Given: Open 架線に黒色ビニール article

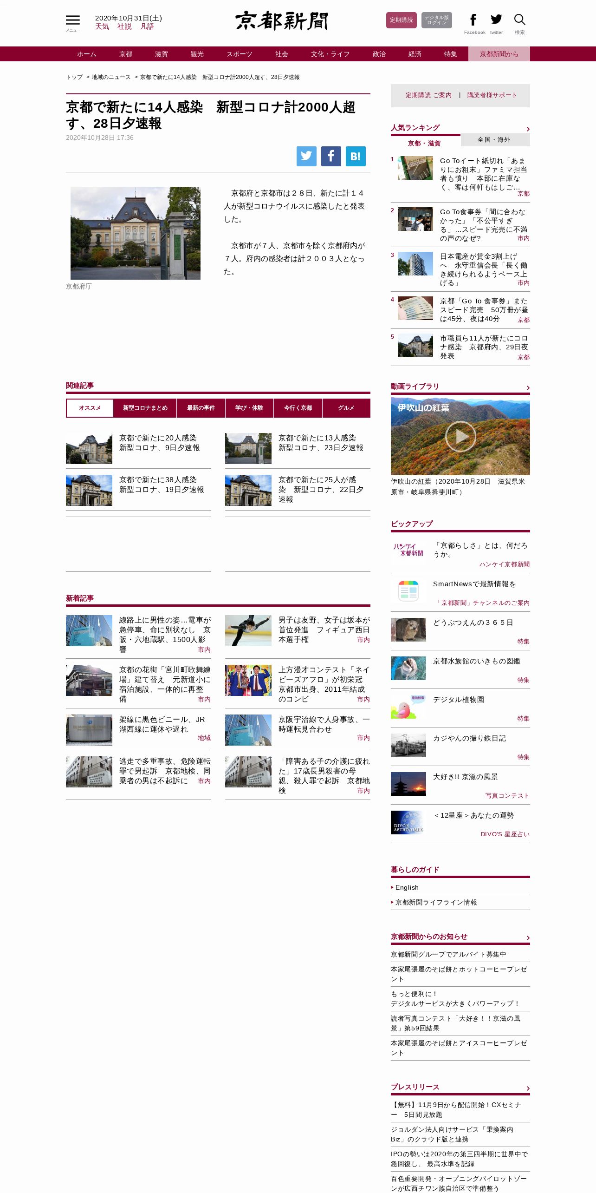Looking at the screenshot, I should [x=162, y=724].
